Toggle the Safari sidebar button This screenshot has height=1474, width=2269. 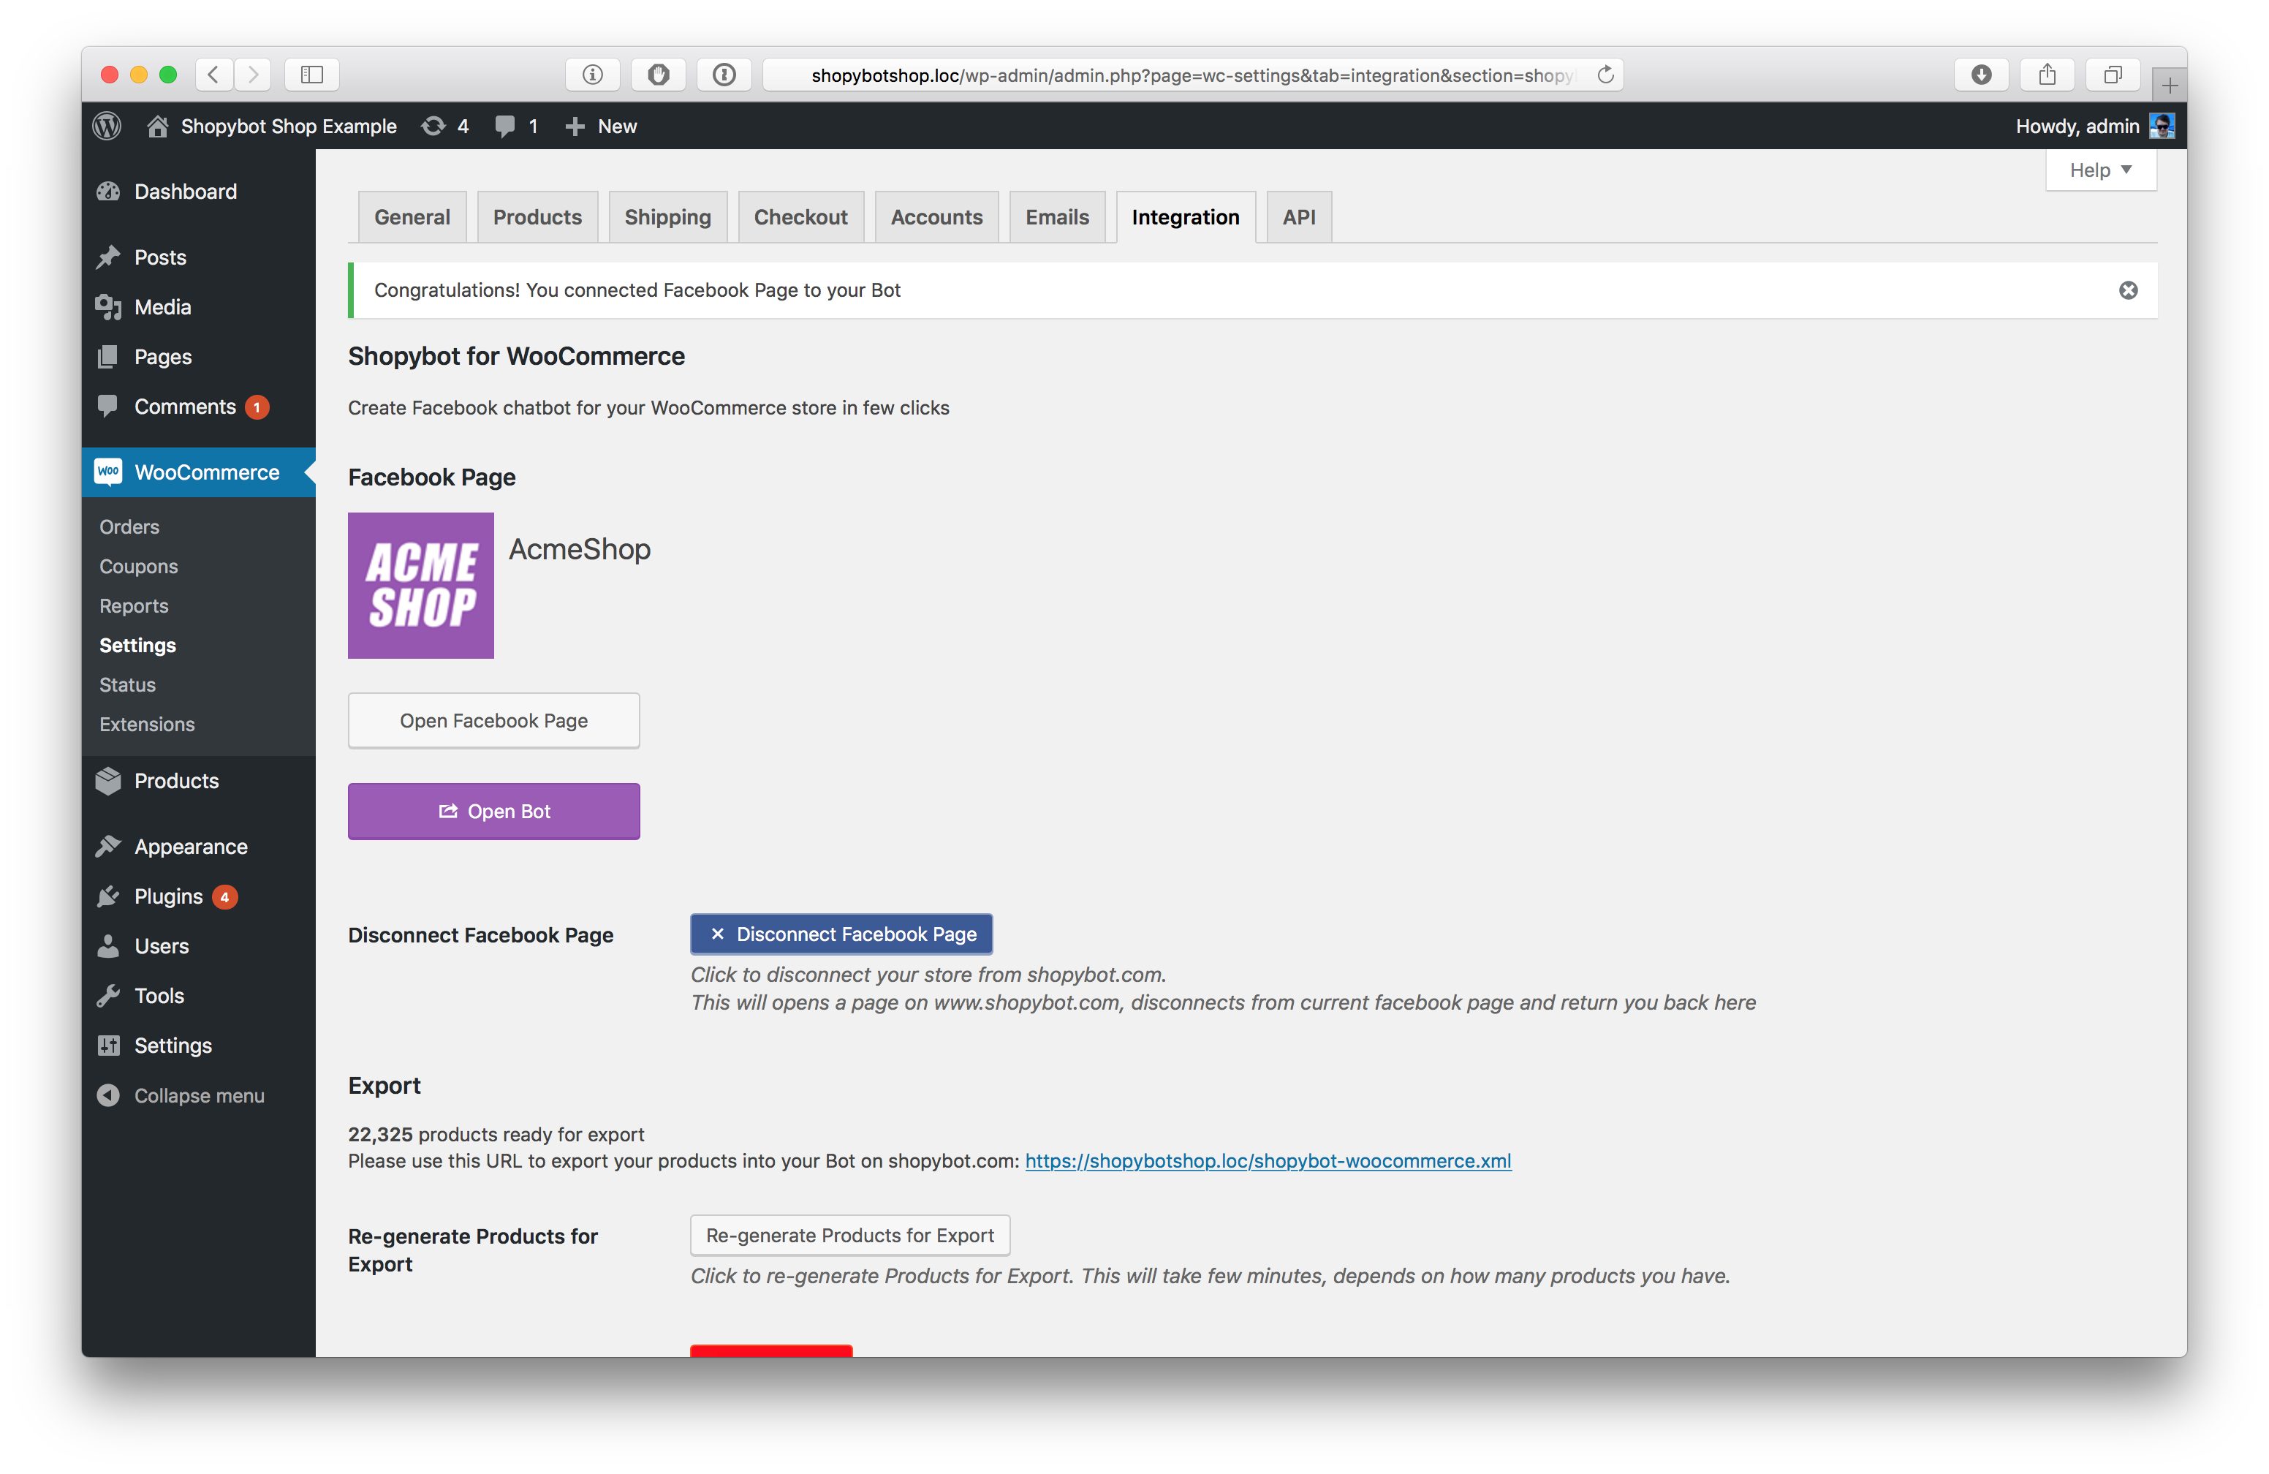coord(311,75)
